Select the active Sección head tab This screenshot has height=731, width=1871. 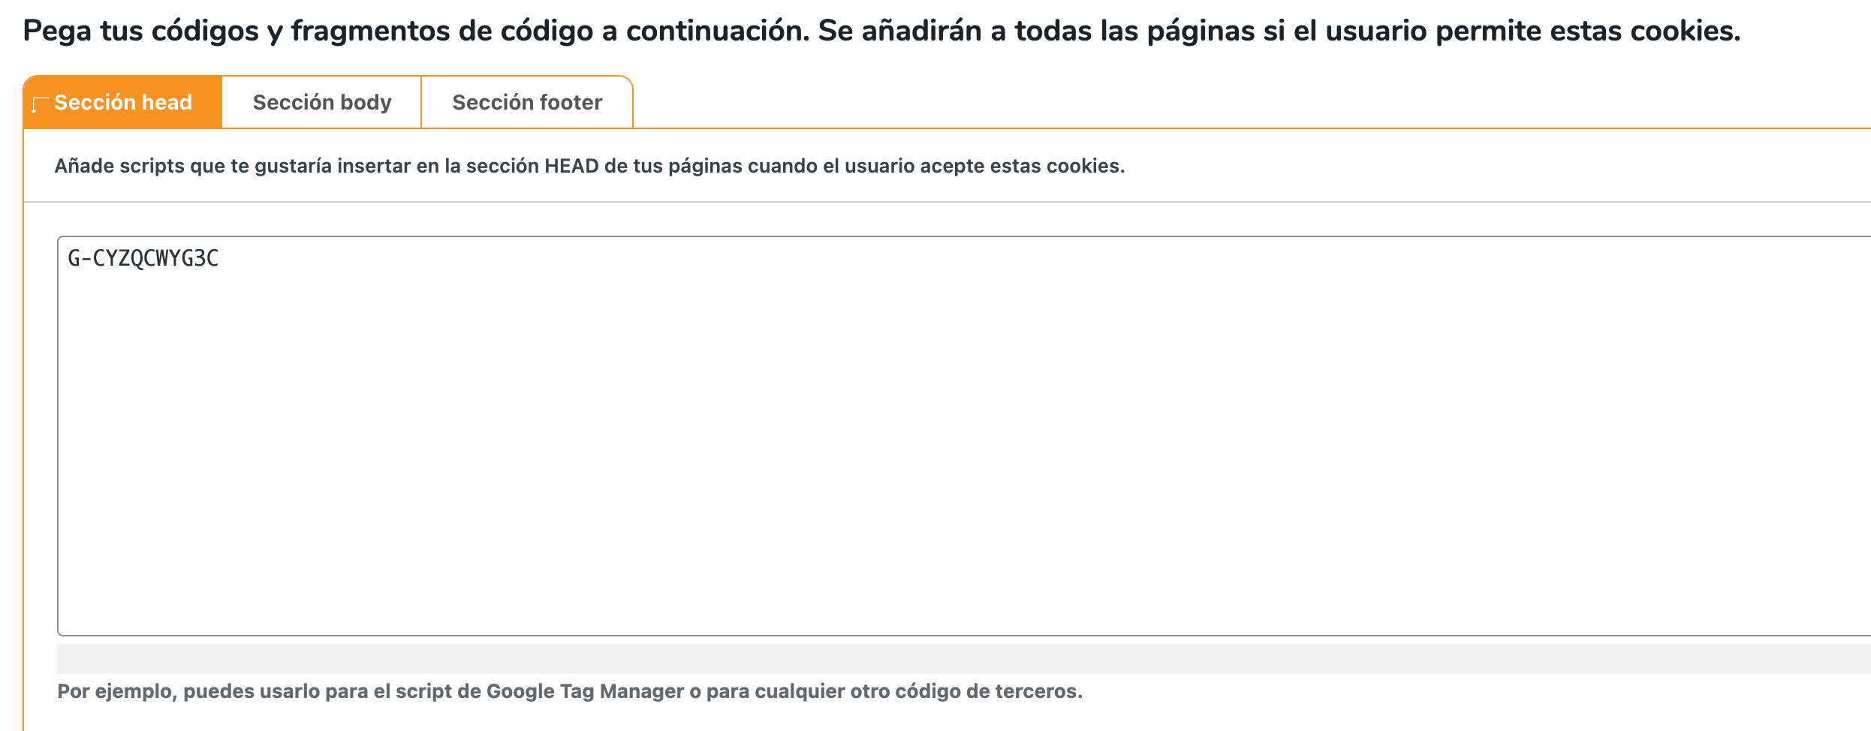pos(122,102)
